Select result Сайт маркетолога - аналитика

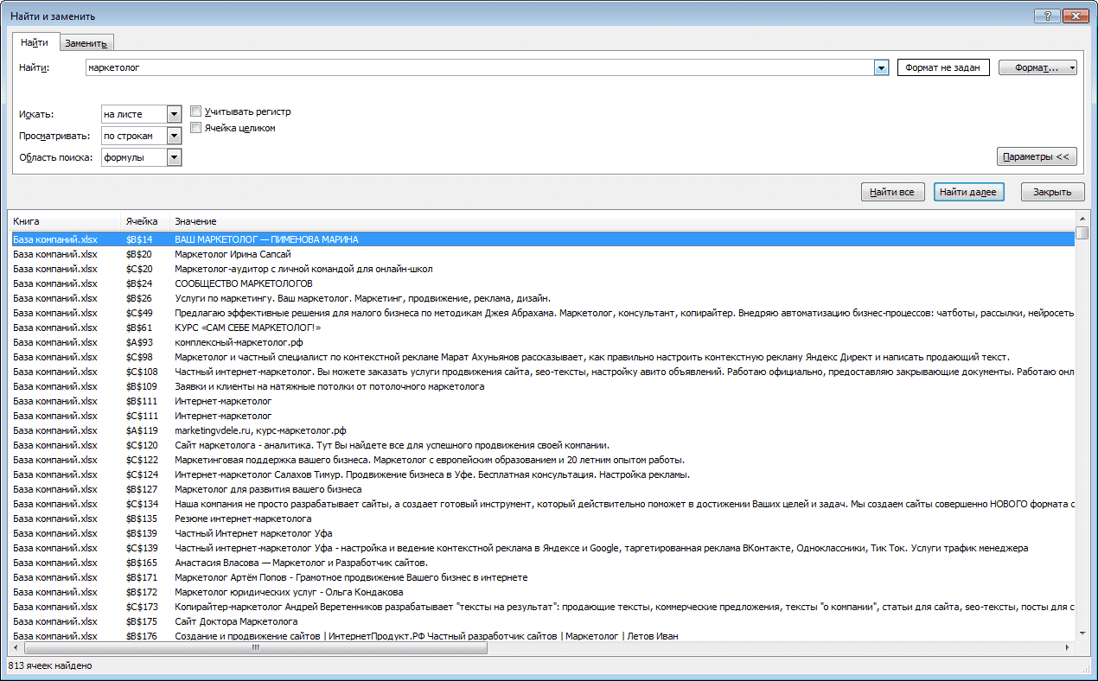coord(542,445)
